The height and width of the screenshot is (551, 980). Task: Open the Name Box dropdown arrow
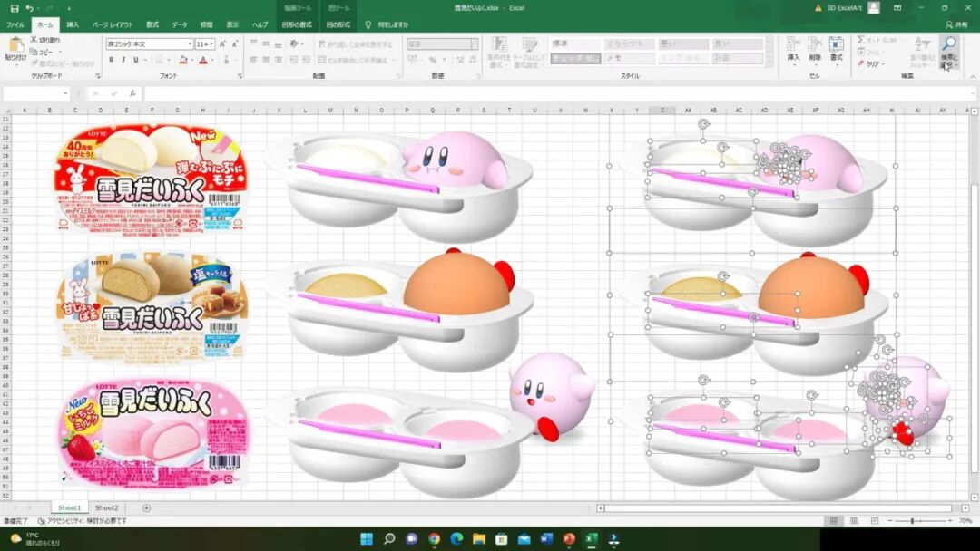coord(65,93)
